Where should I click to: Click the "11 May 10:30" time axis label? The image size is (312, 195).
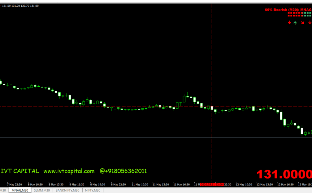140,184
